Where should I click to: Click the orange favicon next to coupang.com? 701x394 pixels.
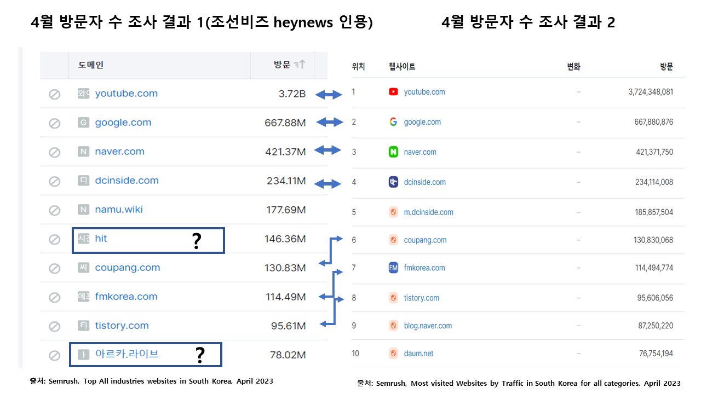[393, 240]
